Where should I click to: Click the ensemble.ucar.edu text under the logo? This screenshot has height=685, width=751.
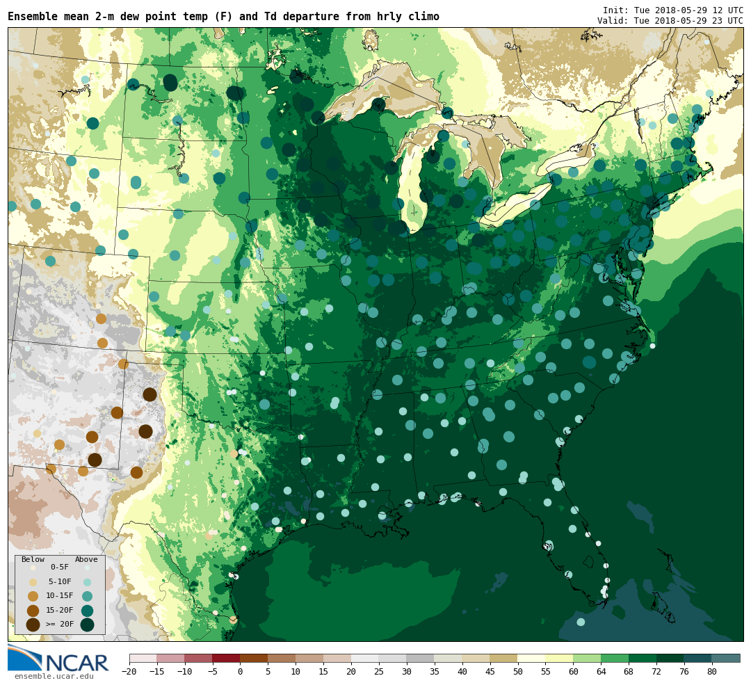54,677
